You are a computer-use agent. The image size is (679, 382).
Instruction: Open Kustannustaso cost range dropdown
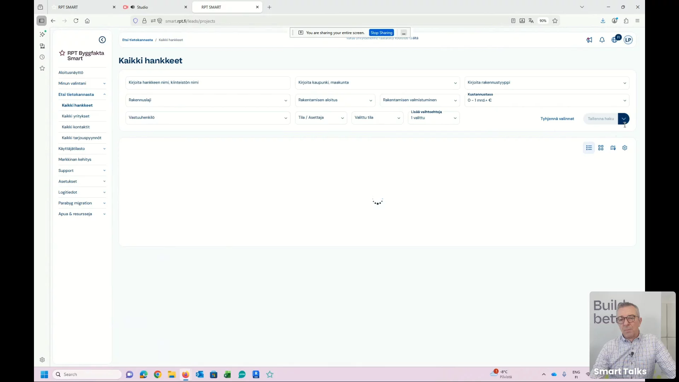tap(546, 100)
